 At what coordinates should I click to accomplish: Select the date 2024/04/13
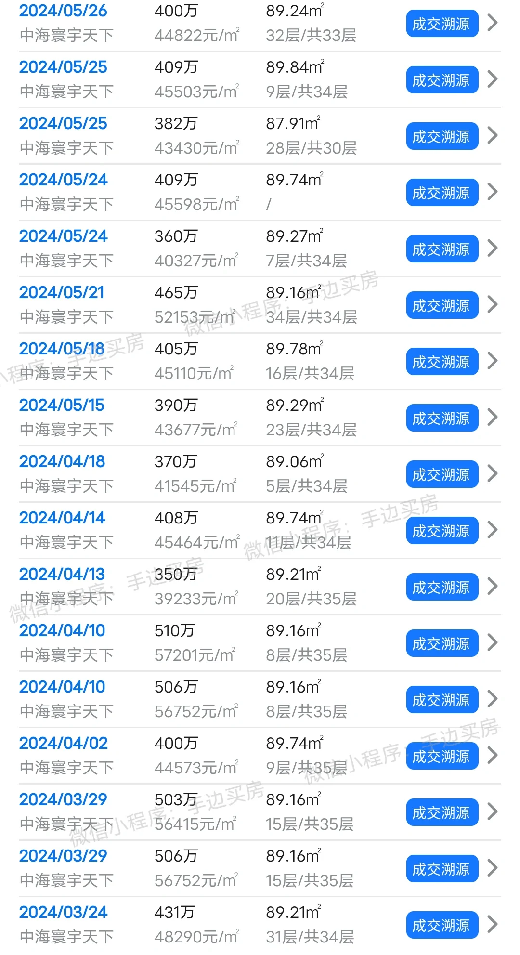[x=62, y=574]
